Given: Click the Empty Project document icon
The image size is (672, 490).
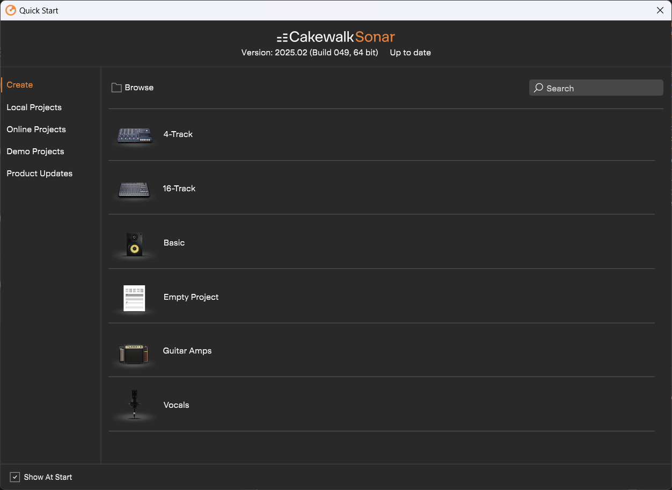Looking at the screenshot, I should point(134,297).
